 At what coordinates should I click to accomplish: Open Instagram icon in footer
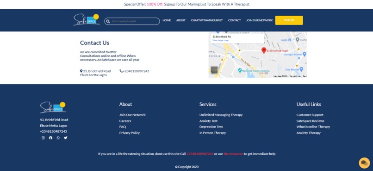click(43, 138)
